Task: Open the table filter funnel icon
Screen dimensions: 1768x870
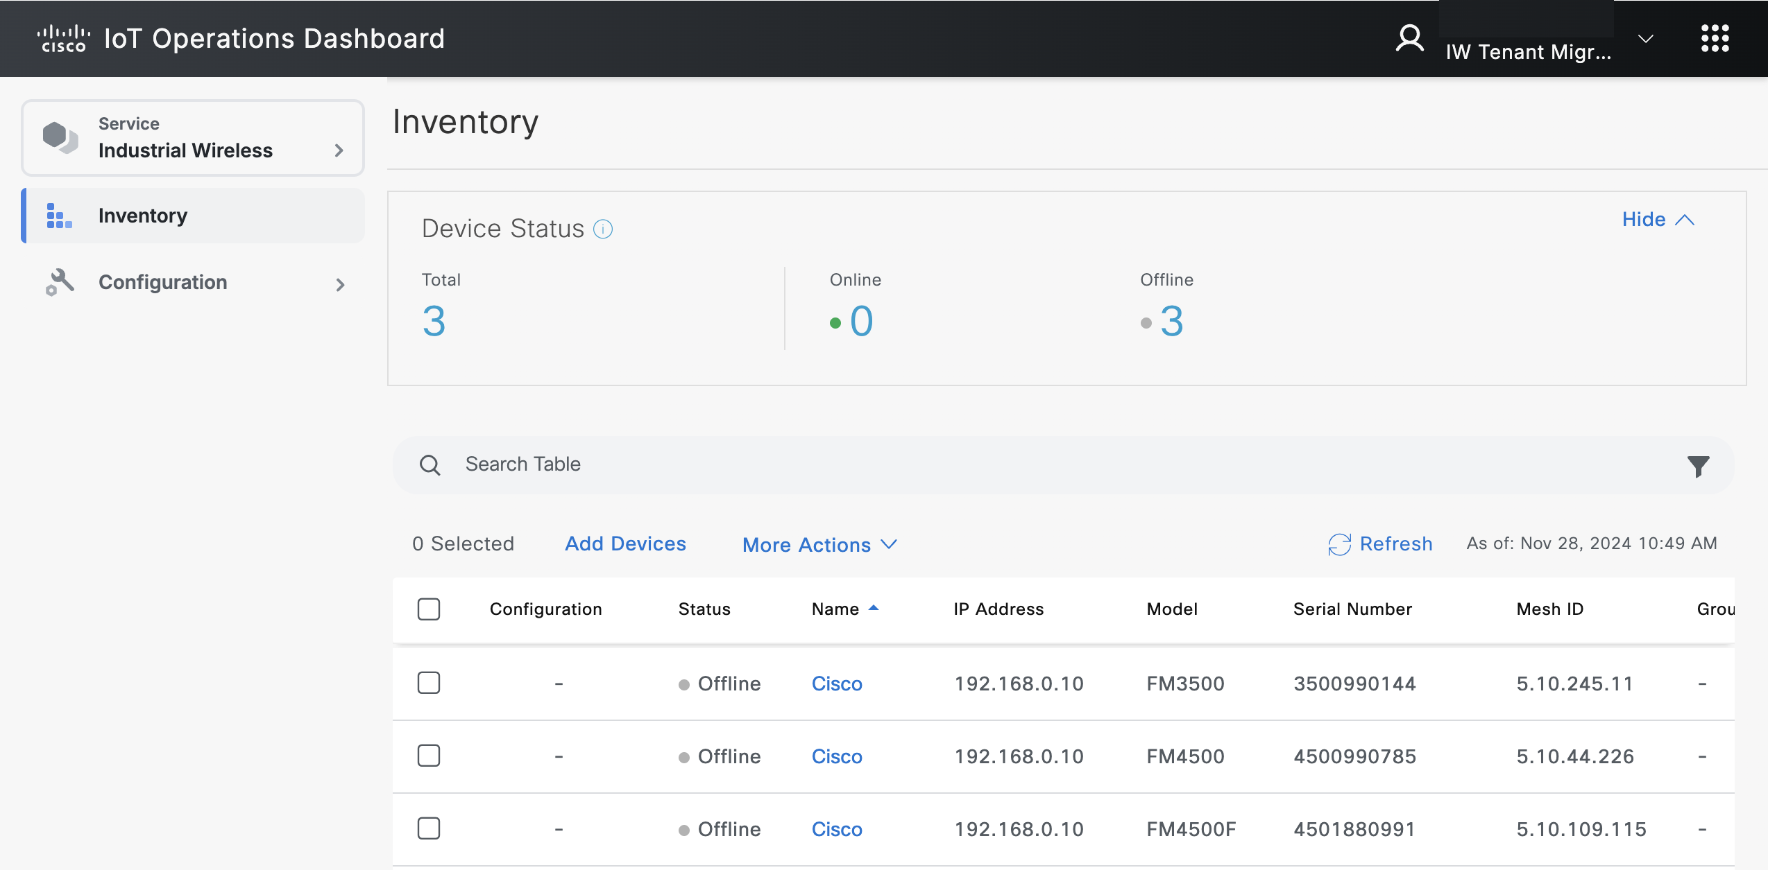Action: coord(1698,467)
